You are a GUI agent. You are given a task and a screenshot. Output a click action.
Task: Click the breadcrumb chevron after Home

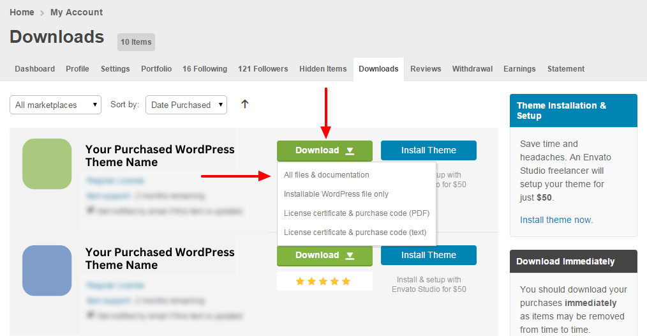tap(42, 13)
